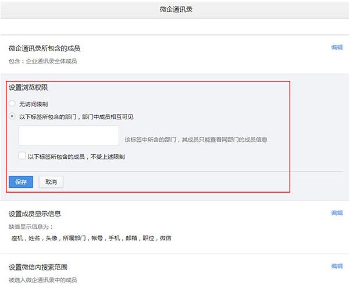Open 编辑 for 设置微信内搜索范围
The image size is (349, 288).
pos(337,266)
